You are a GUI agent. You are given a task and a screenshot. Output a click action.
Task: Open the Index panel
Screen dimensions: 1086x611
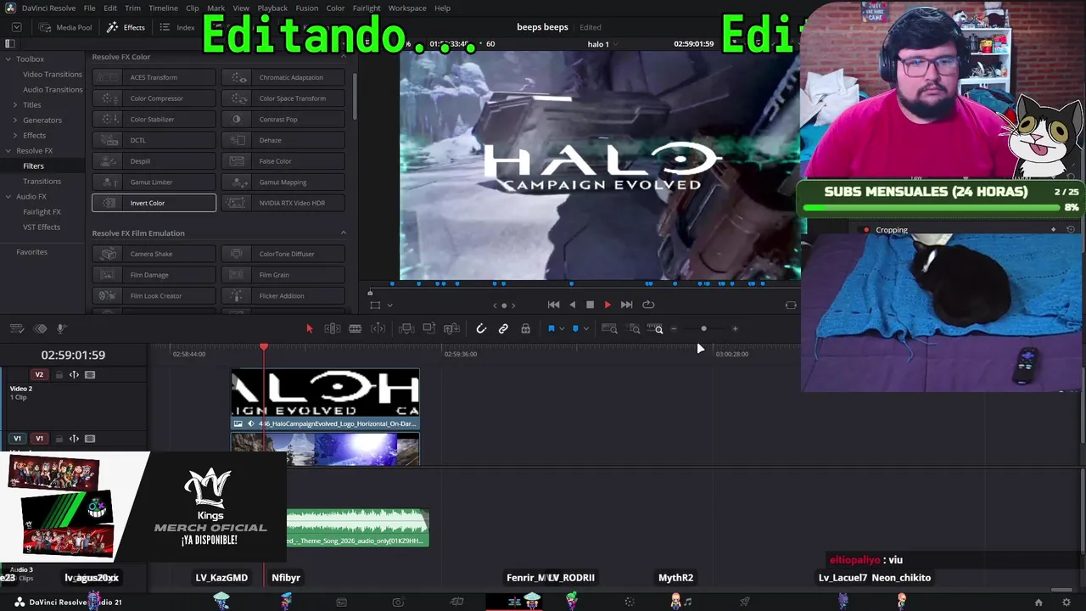tap(177, 27)
